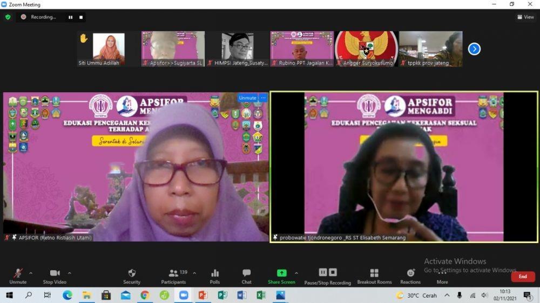Open File Explorer from taskbar
This screenshot has width=540, height=303.
click(x=86, y=295)
